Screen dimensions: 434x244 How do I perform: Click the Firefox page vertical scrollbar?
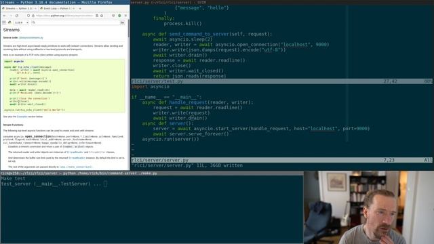[x=128, y=28]
